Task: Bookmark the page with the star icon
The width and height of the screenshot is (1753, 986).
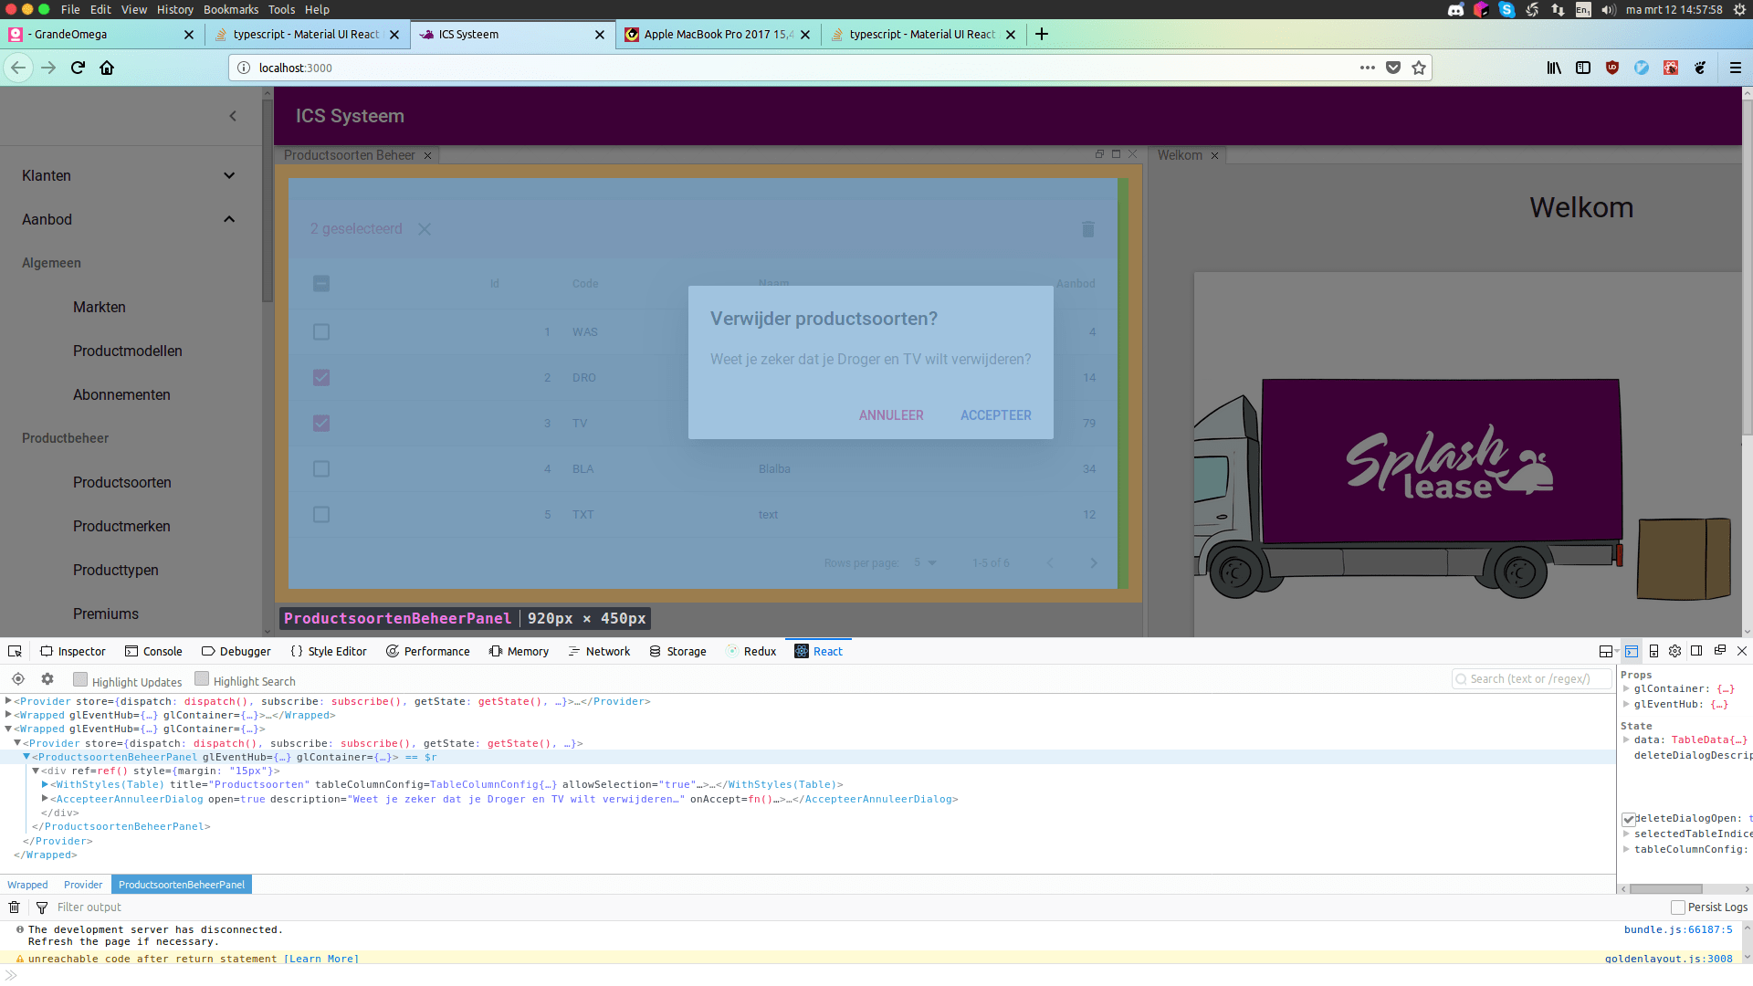Action: tap(1418, 68)
